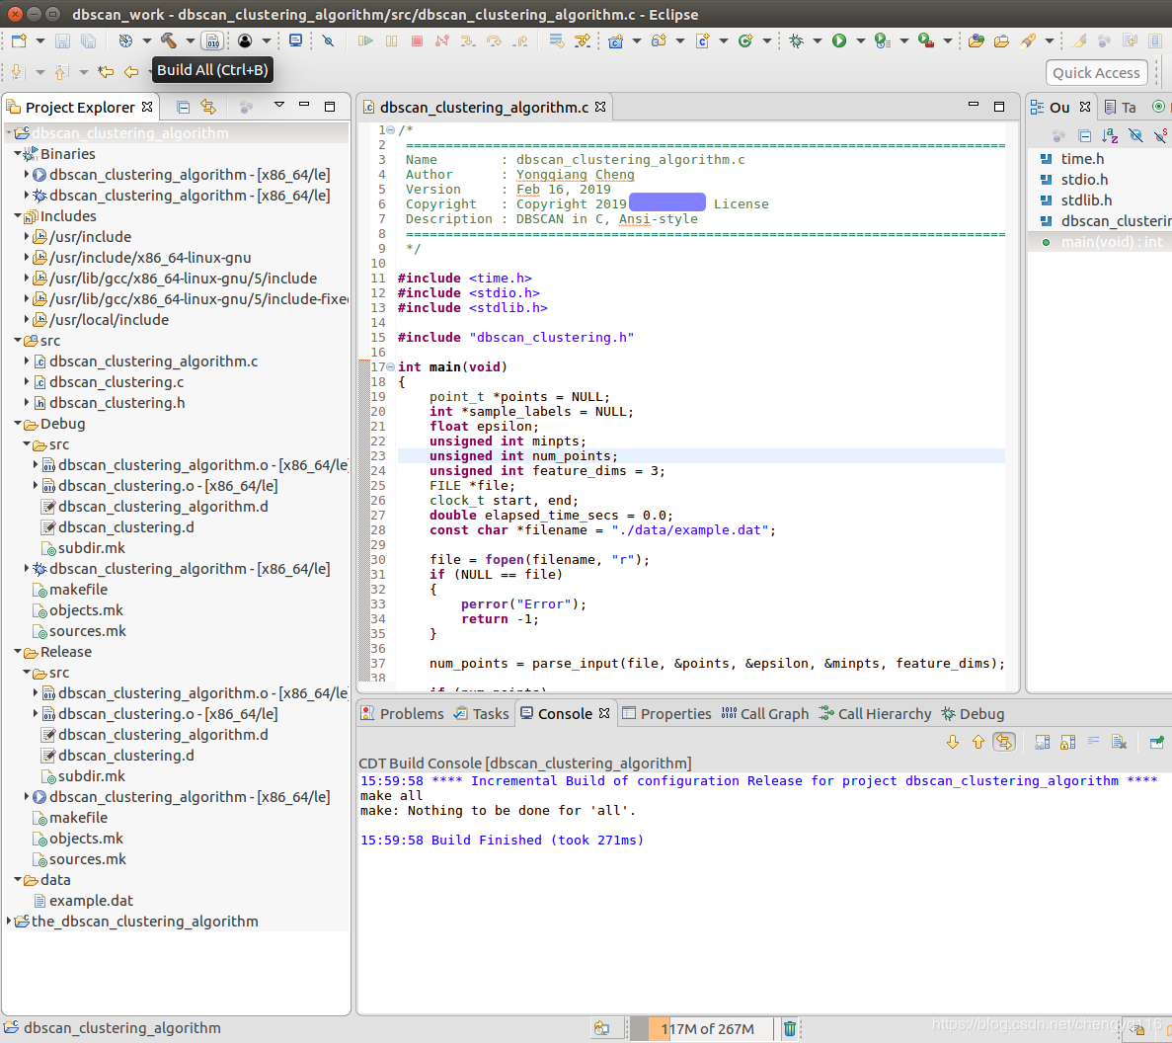Run garbage collector trash icon
The image size is (1172, 1043).
pyautogui.click(x=790, y=1028)
